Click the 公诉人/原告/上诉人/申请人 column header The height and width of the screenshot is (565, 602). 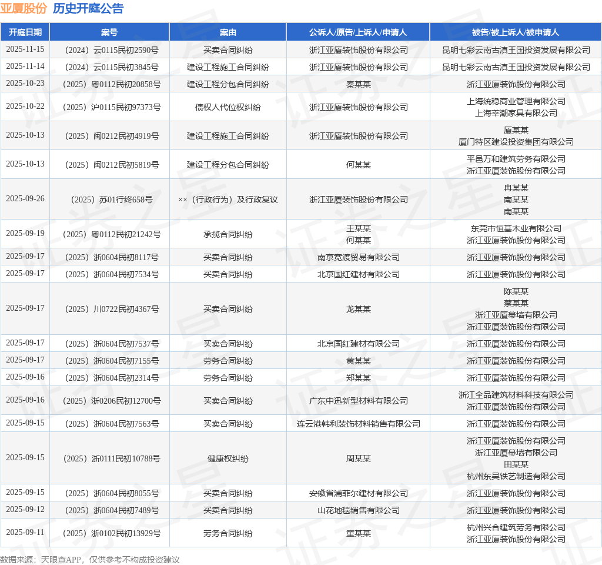[x=358, y=32]
